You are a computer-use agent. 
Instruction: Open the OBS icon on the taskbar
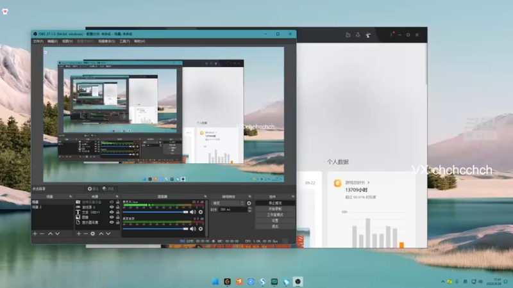coord(298,282)
